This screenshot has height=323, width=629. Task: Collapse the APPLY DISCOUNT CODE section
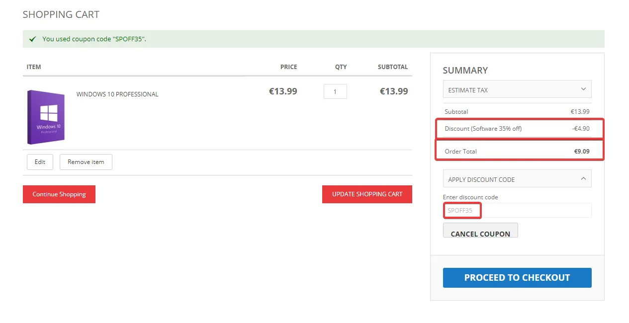(517, 179)
